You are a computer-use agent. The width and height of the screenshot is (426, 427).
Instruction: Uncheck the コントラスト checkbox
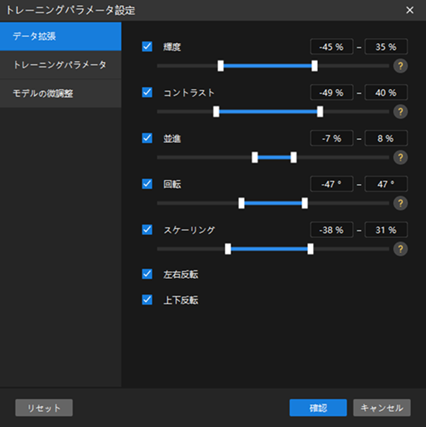tap(148, 92)
